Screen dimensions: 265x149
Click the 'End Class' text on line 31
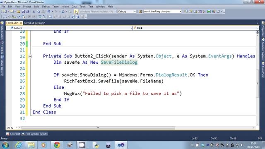click(x=44, y=112)
